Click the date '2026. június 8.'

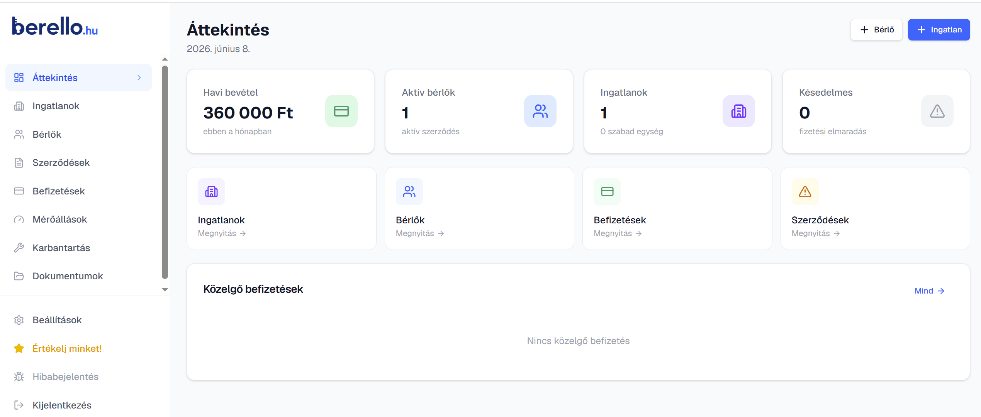218,49
